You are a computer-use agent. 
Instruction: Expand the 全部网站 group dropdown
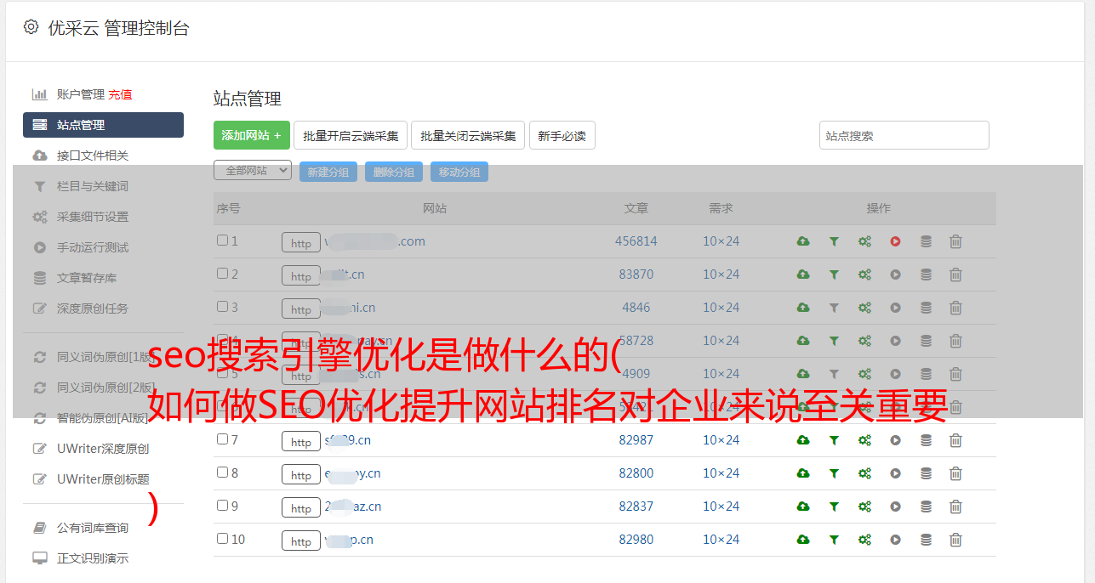(x=253, y=171)
